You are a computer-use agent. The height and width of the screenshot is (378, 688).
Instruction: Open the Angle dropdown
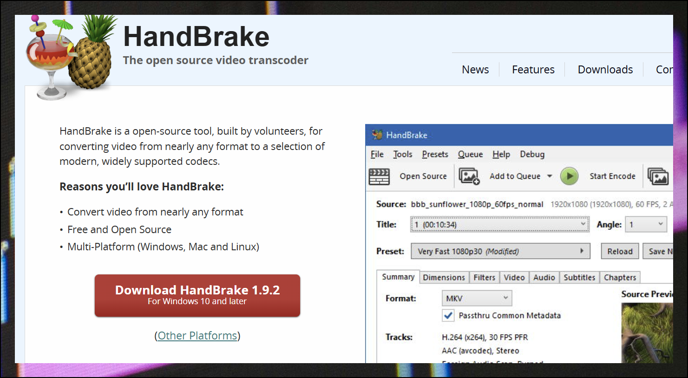point(646,225)
